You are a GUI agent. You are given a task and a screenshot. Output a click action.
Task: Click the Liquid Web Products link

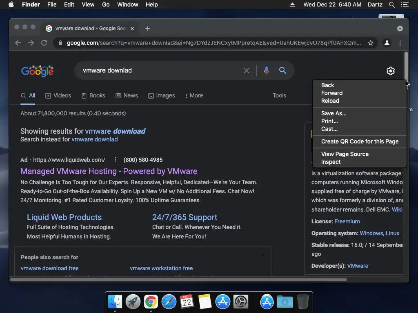pos(64,217)
